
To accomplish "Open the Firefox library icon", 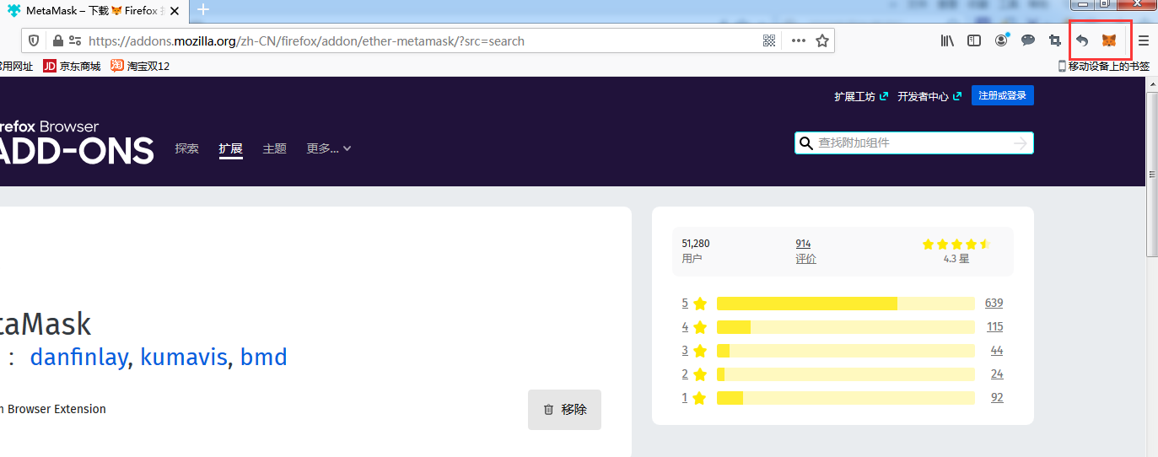I will click(x=947, y=40).
